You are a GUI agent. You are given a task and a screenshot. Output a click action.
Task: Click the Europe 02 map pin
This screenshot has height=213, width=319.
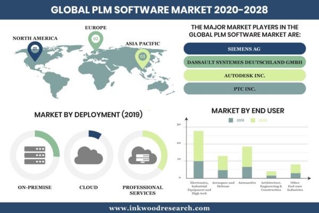click(x=96, y=40)
